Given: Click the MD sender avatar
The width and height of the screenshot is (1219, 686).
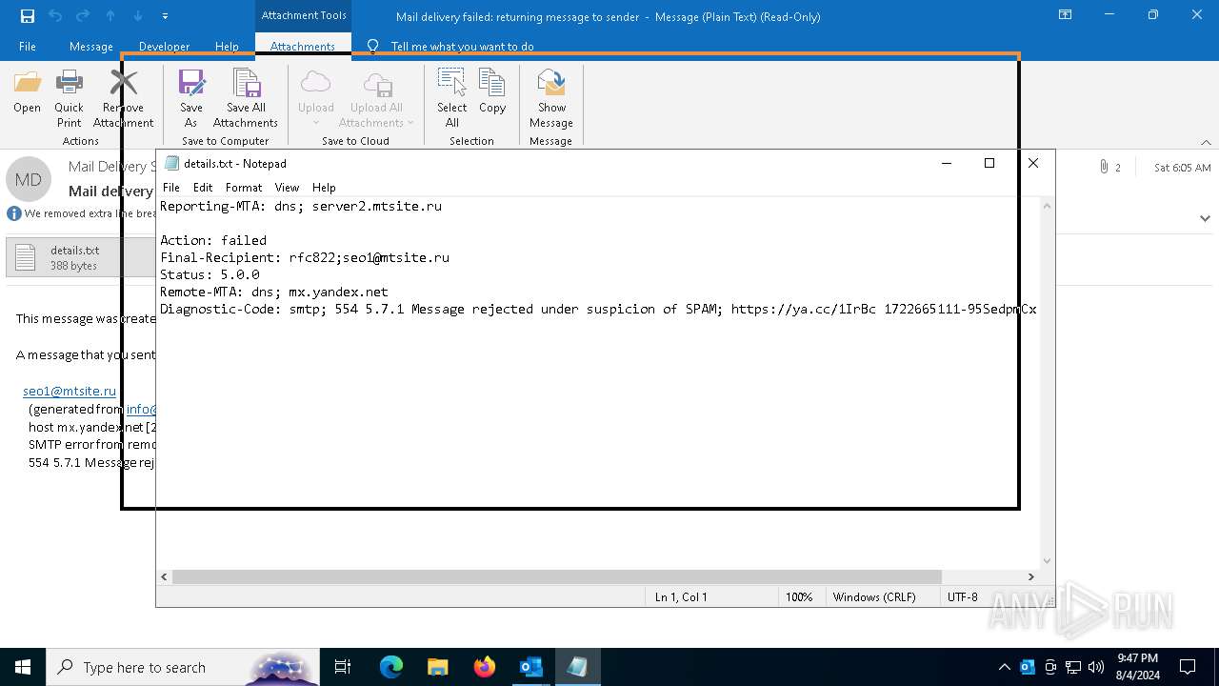Looking at the screenshot, I should click(29, 179).
